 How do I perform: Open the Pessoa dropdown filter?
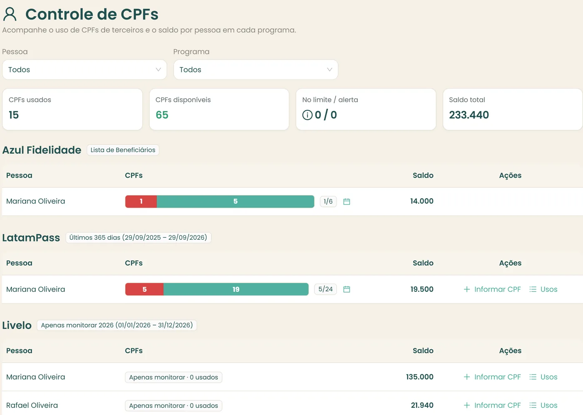pyautogui.click(x=85, y=70)
